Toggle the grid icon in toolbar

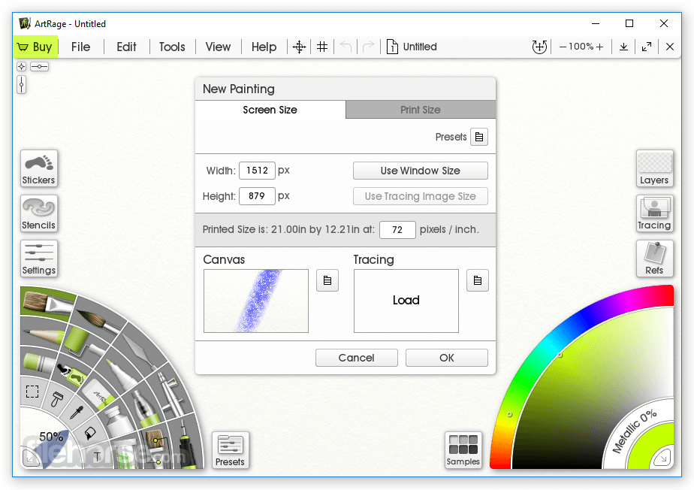point(322,47)
